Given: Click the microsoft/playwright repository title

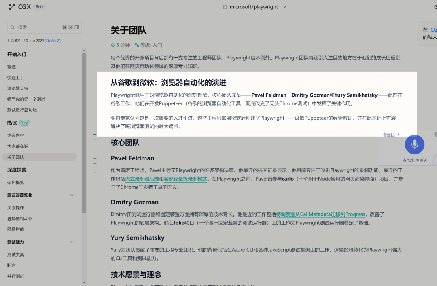Looking at the screenshot, I should (x=254, y=7).
